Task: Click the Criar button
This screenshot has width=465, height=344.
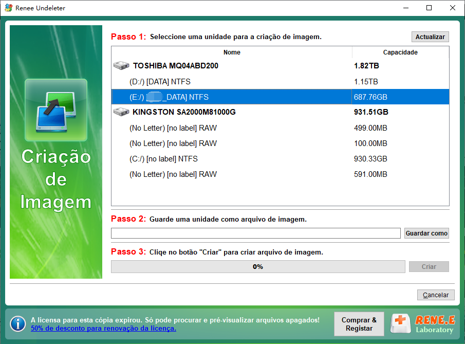Action: click(429, 266)
